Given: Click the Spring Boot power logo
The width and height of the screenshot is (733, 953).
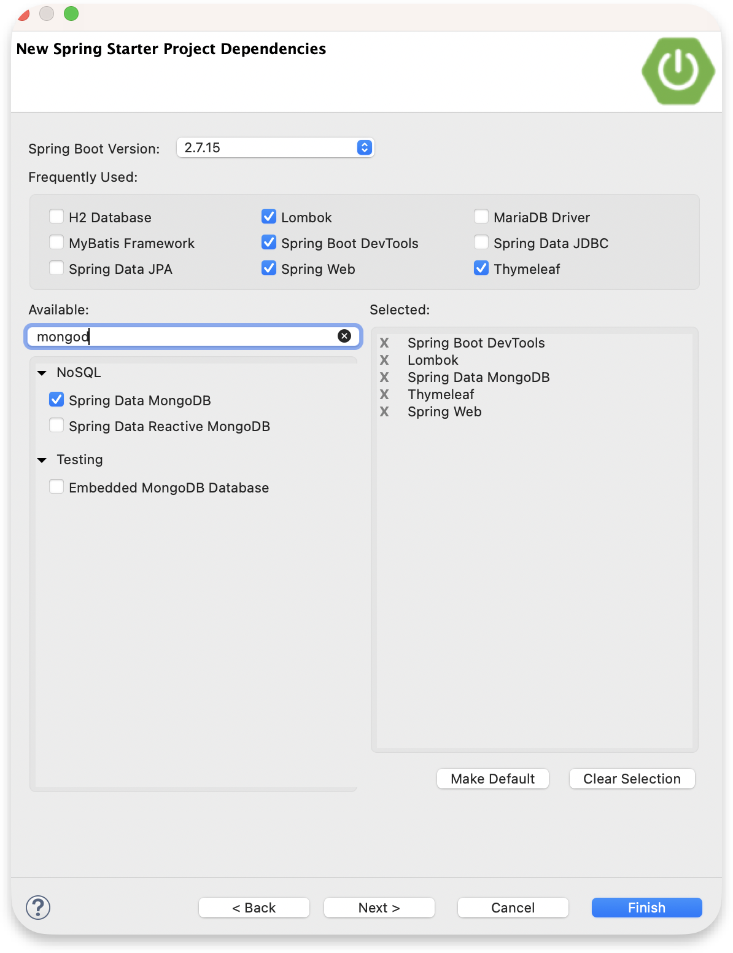Looking at the screenshot, I should click(678, 71).
